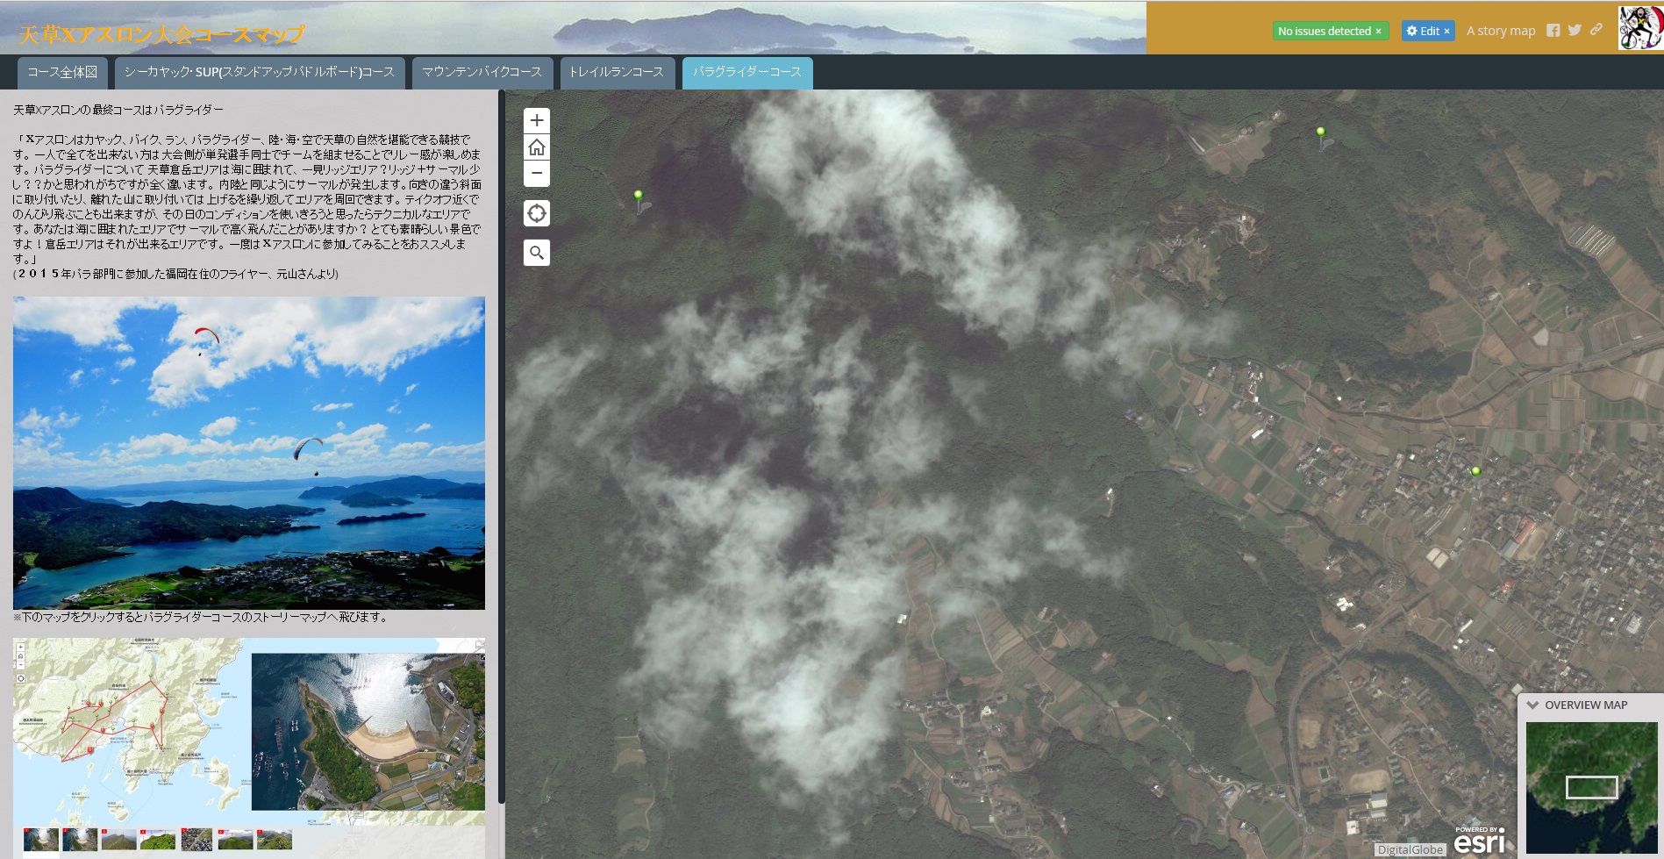Share story map on Facebook
The width and height of the screenshot is (1664, 859).
[x=1553, y=31]
